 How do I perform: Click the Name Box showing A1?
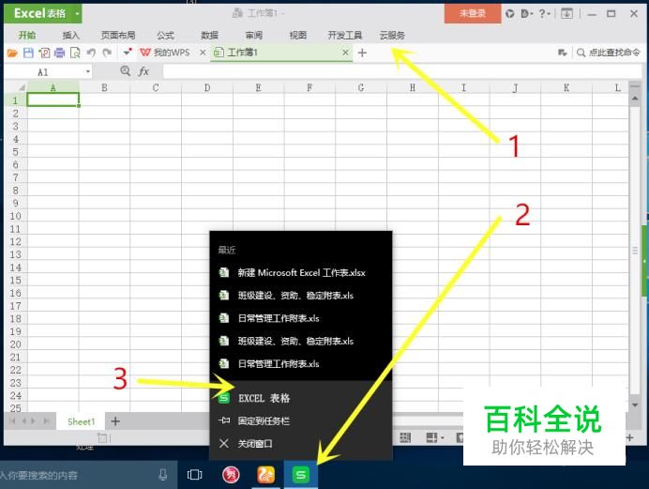click(43, 72)
